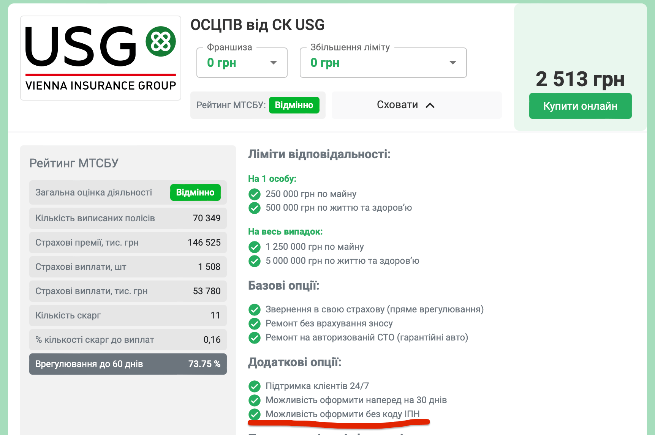
Task: Click the Звернення в свою страхову text
Action: pos(375,309)
